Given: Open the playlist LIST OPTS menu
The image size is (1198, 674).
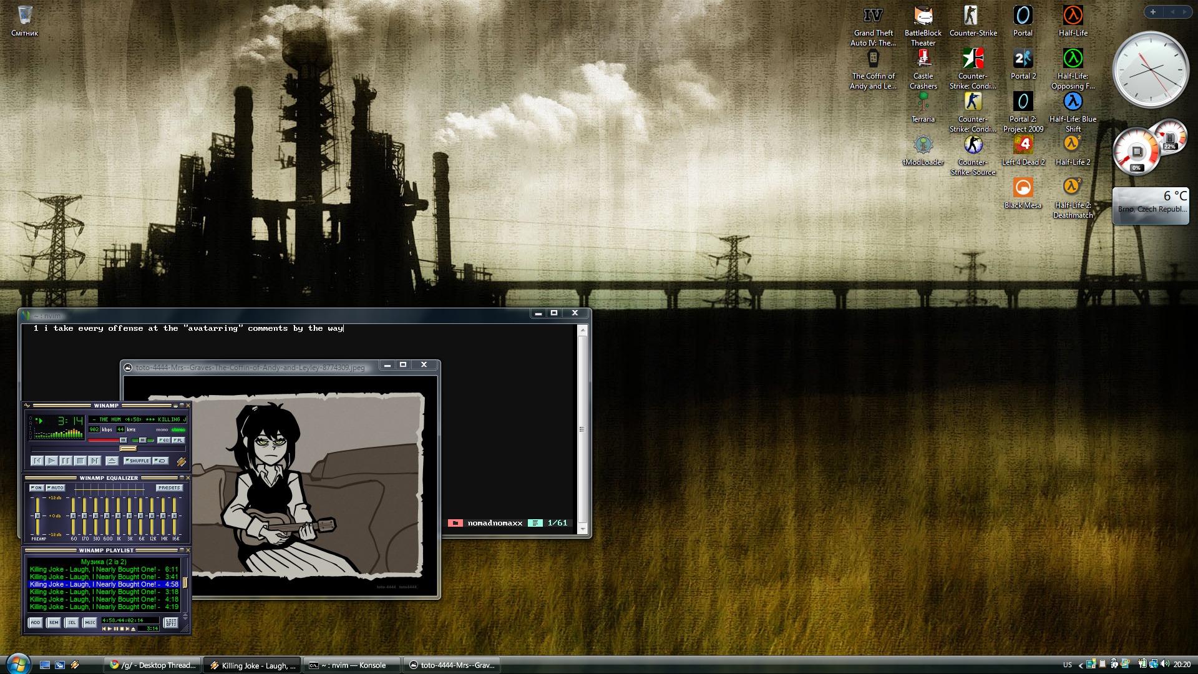Looking at the screenshot, I should click(x=170, y=622).
